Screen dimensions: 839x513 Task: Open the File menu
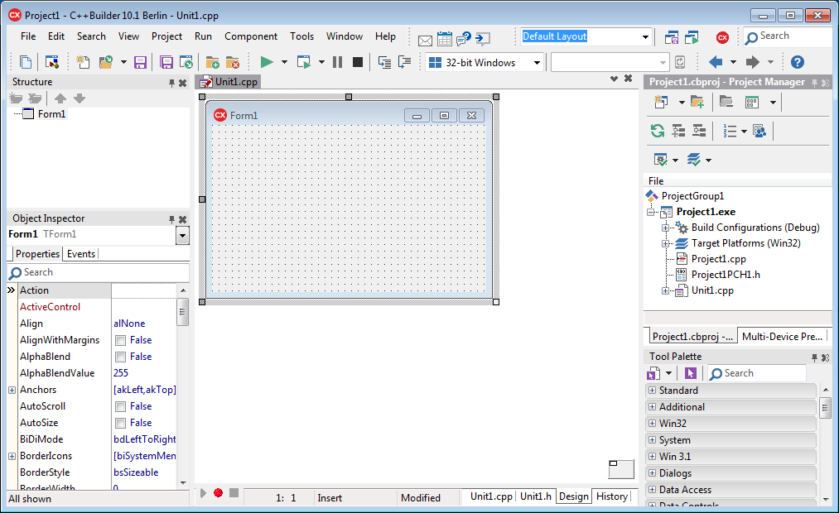28,36
